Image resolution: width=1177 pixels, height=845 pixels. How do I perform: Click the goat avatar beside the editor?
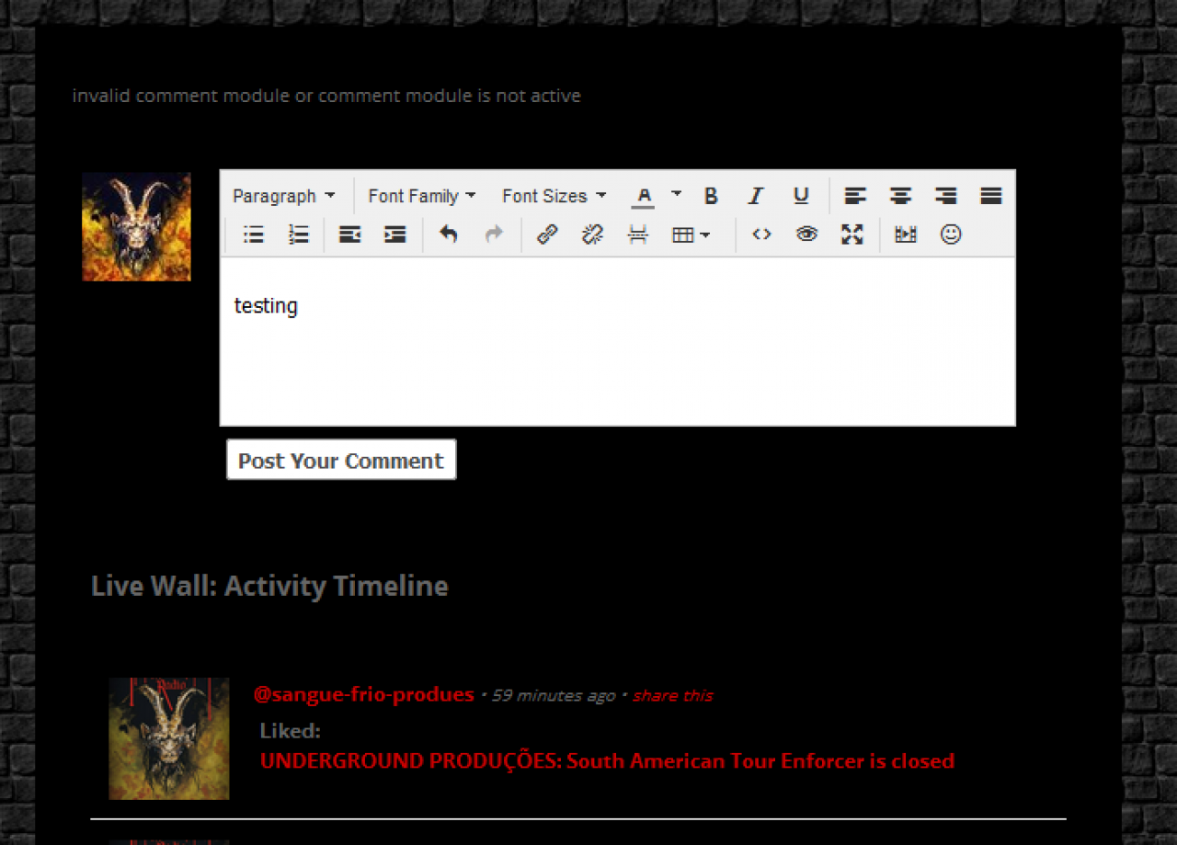(136, 226)
